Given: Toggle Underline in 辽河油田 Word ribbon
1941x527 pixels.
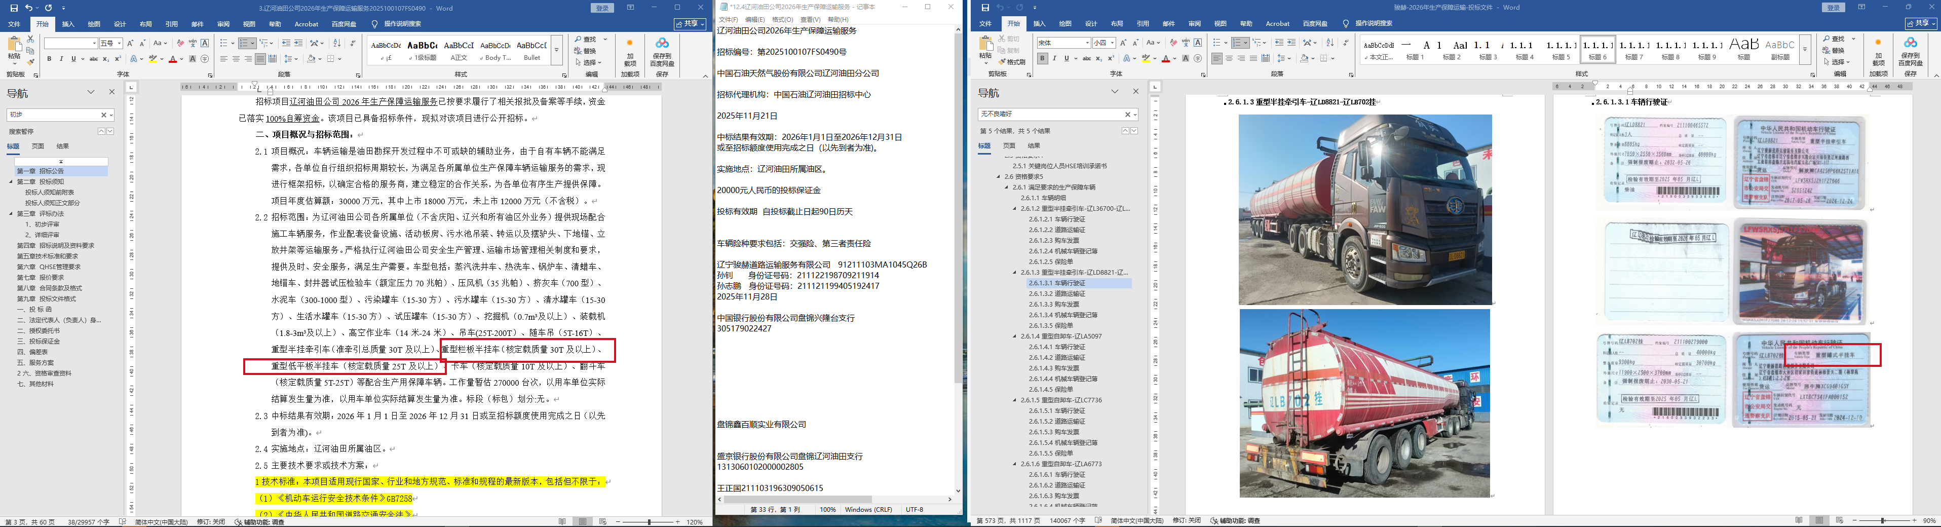Looking at the screenshot, I should (73, 59).
